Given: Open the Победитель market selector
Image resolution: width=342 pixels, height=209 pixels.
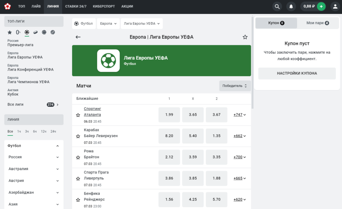Looking at the screenshot, I should (x=235, y=86).
